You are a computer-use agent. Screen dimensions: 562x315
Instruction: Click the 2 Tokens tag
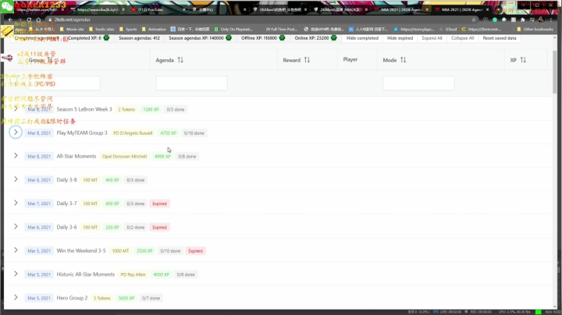pyautogui.click(x=126, y=109)
